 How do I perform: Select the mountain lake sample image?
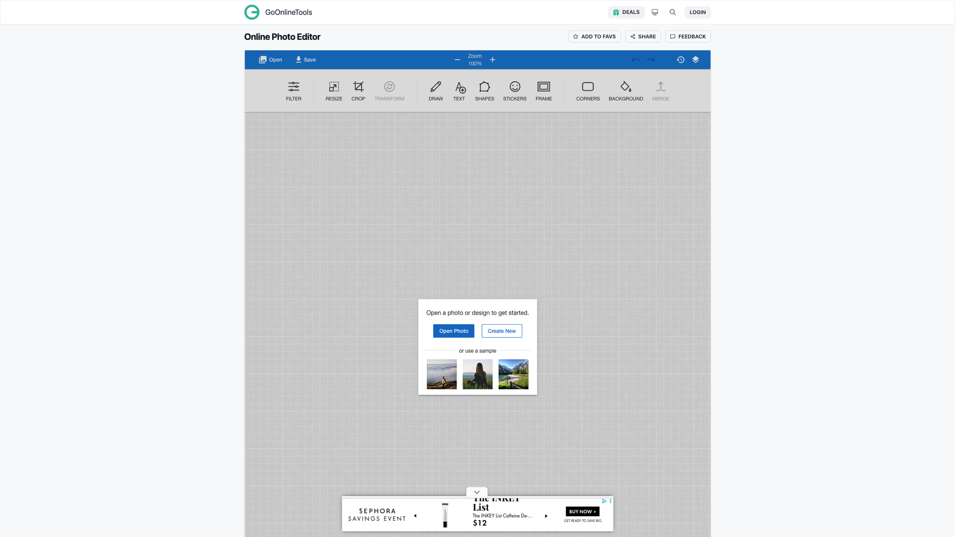(x=513, y=374)
